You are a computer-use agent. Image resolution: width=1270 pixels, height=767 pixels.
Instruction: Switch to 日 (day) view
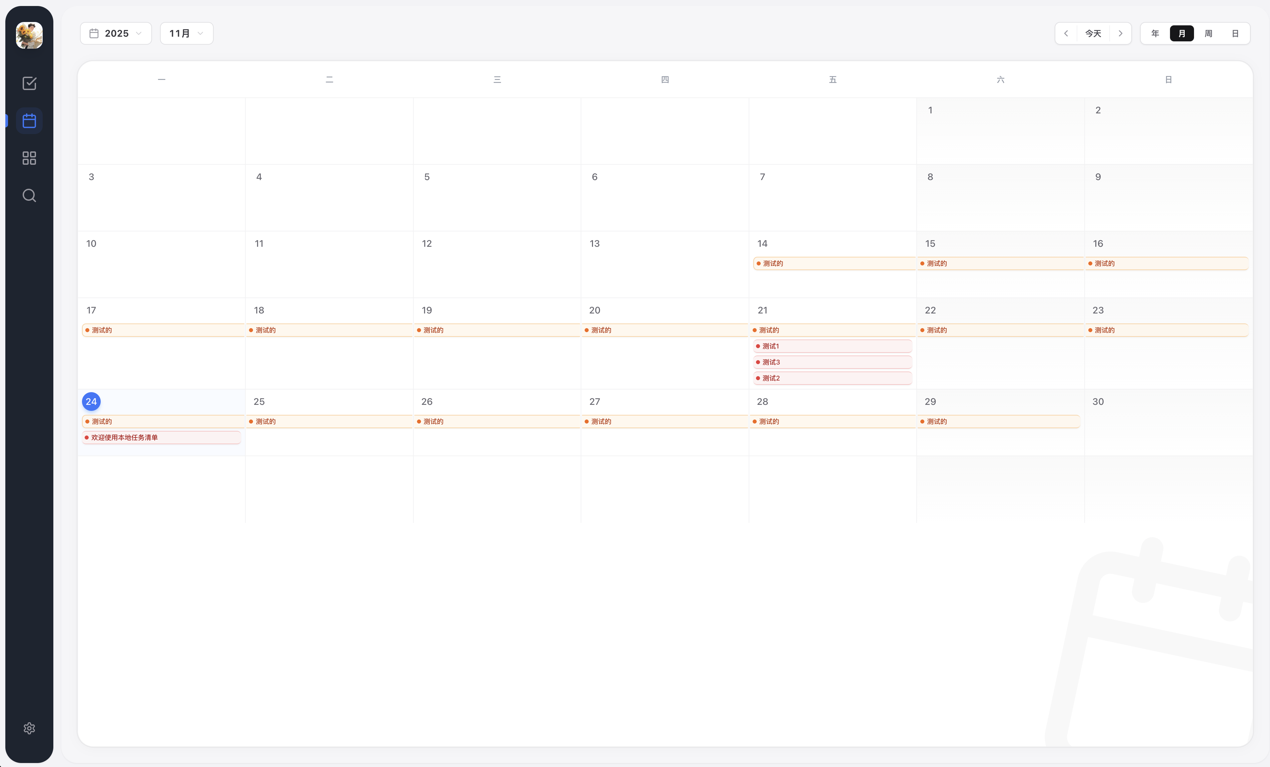(x=1235, y=34)
